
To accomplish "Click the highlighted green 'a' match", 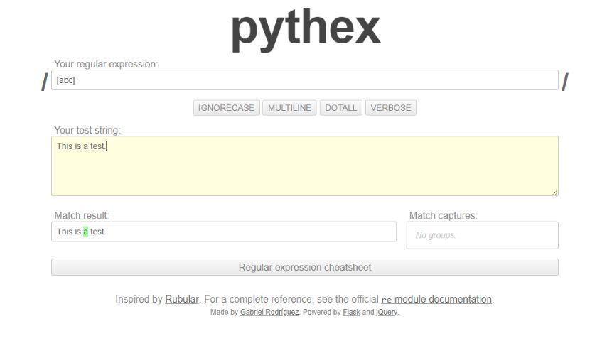I will (x=85, y=232).
